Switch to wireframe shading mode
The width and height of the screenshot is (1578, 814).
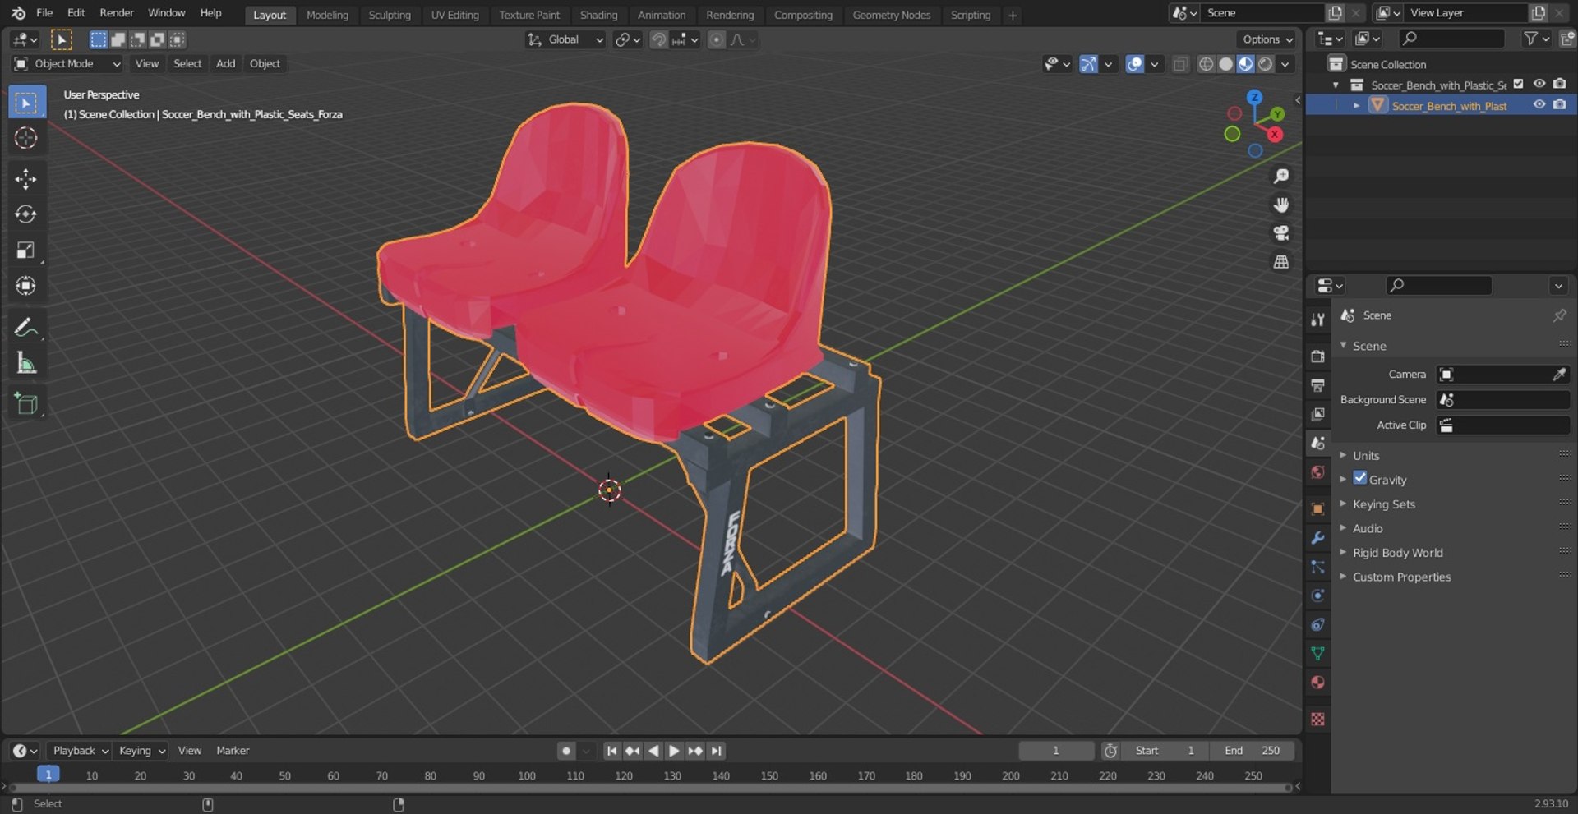pyautogui.click(x=1206, y=64)
